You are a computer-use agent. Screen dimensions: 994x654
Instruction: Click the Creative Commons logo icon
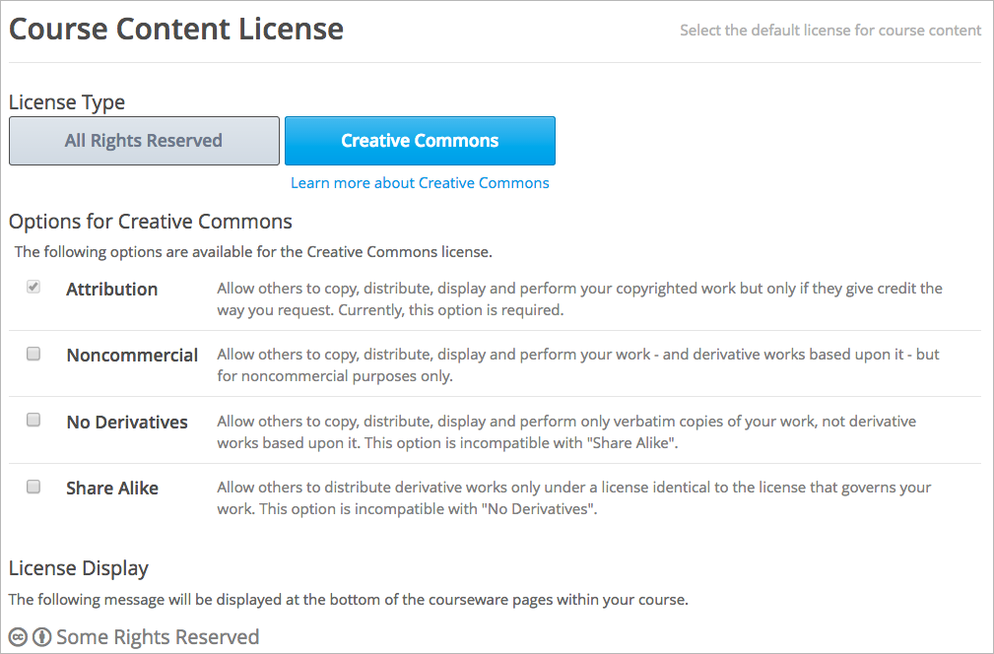[18, 637]
